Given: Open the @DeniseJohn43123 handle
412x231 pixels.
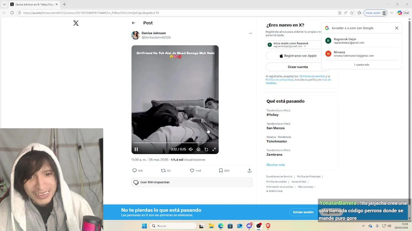Looking at the screenshot, I should click(156, 38).
